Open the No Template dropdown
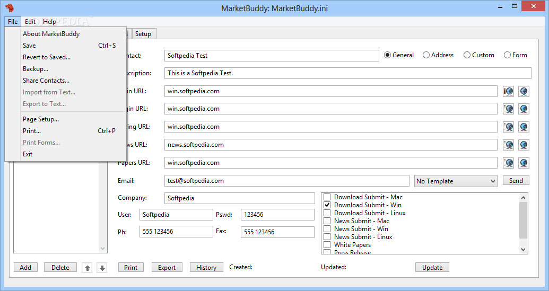Image resolution: width=549 pixels, height=291 pixels. pyautogui.click(x=456, y=181)
